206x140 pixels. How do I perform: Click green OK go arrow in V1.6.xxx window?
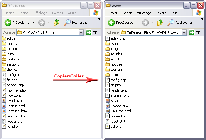[x=89, y=32]
